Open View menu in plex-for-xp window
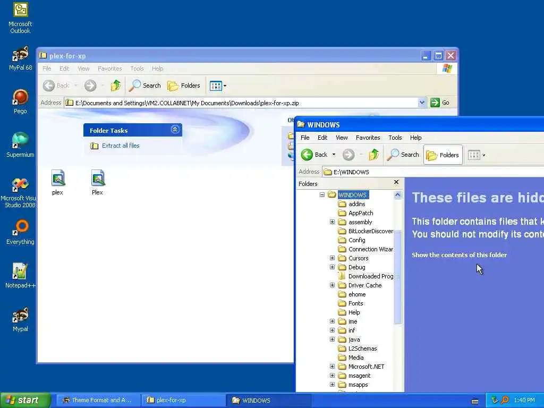Image resolution: width=544 pixels, height=408 pixels. 83,69
